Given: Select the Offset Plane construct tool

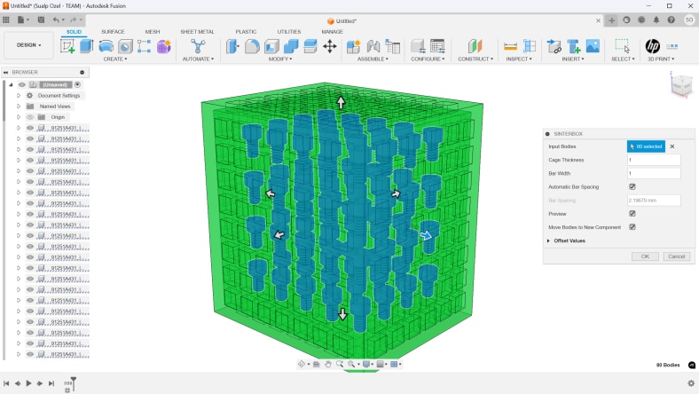Looking at the screenshot, I should [x=475, y=46].
